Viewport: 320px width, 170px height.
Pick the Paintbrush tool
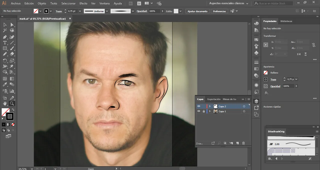[x=12, y=48]
